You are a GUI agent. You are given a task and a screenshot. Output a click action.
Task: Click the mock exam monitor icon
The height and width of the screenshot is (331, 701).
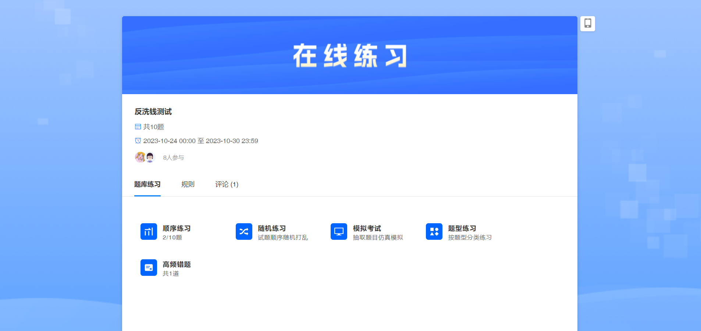coord(339,232)
